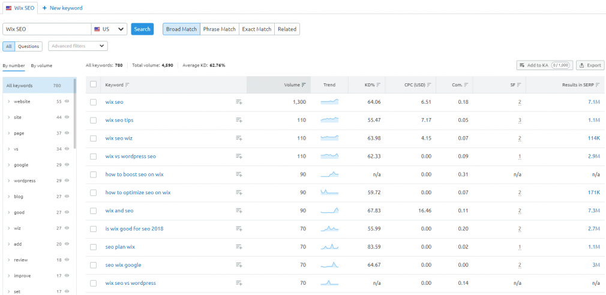This screenshot has height=295, width=606.
Task: Sort by Keyword column sort icon
Action: [x=127, y=85]
